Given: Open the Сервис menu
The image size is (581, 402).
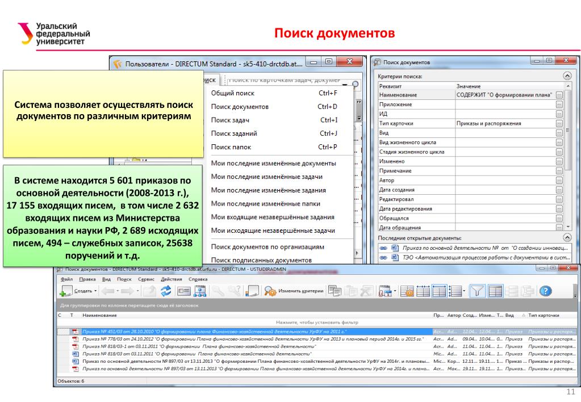Looking at the screenshot, I should coord(146,279).
